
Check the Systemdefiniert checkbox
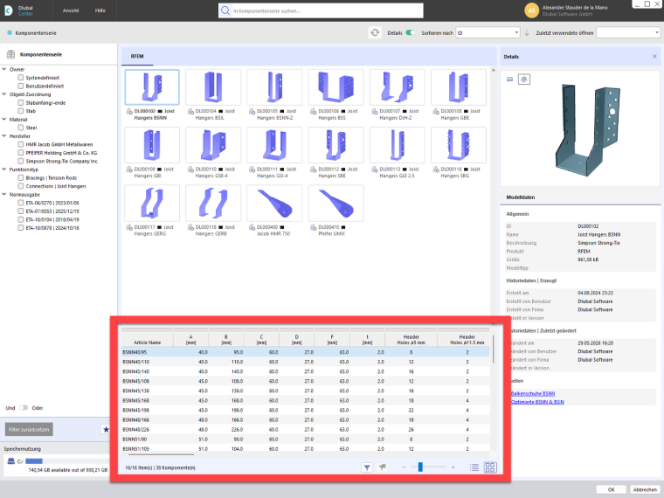(20, 78)
